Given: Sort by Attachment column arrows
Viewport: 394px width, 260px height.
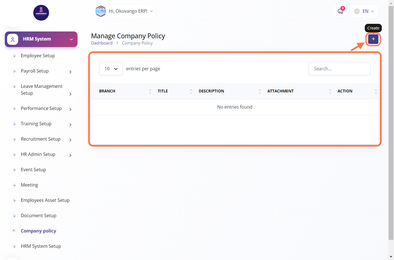Looking at the screenshot, I should 330,91.
